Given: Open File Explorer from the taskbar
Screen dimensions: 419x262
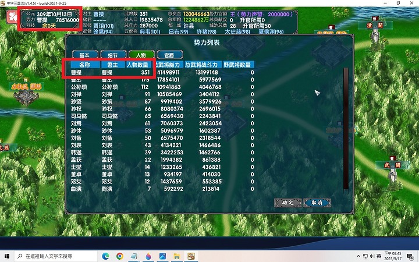Looking at the screenshot, I should point(177,256).
